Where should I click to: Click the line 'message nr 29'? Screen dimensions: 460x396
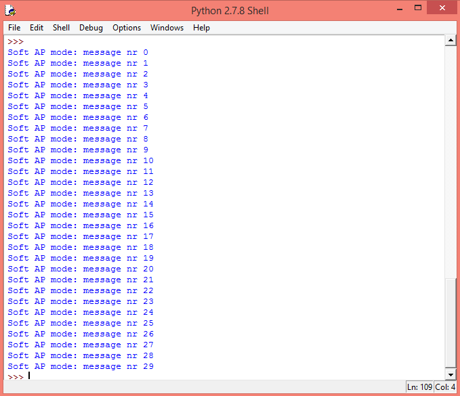81,367
